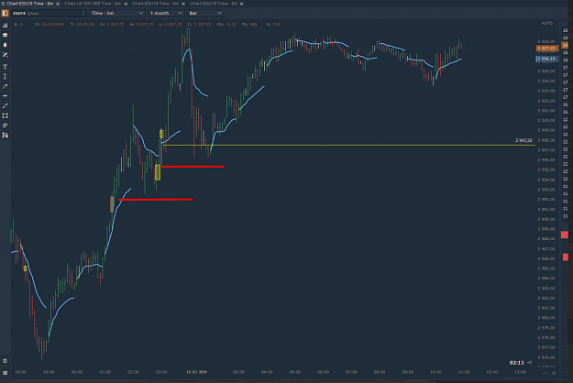Click the 23:00 label on time axis
Screen dimensions: 573x383
pyautogui.click(x=161, y=372)
